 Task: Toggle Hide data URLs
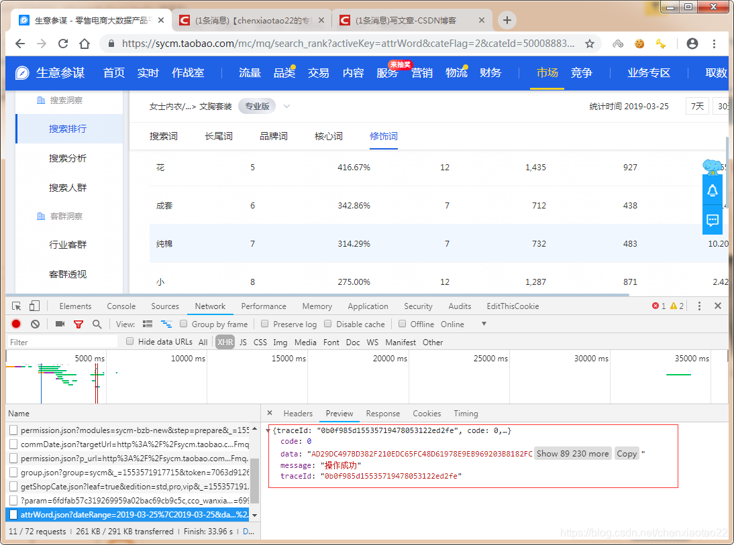point(129,342)
